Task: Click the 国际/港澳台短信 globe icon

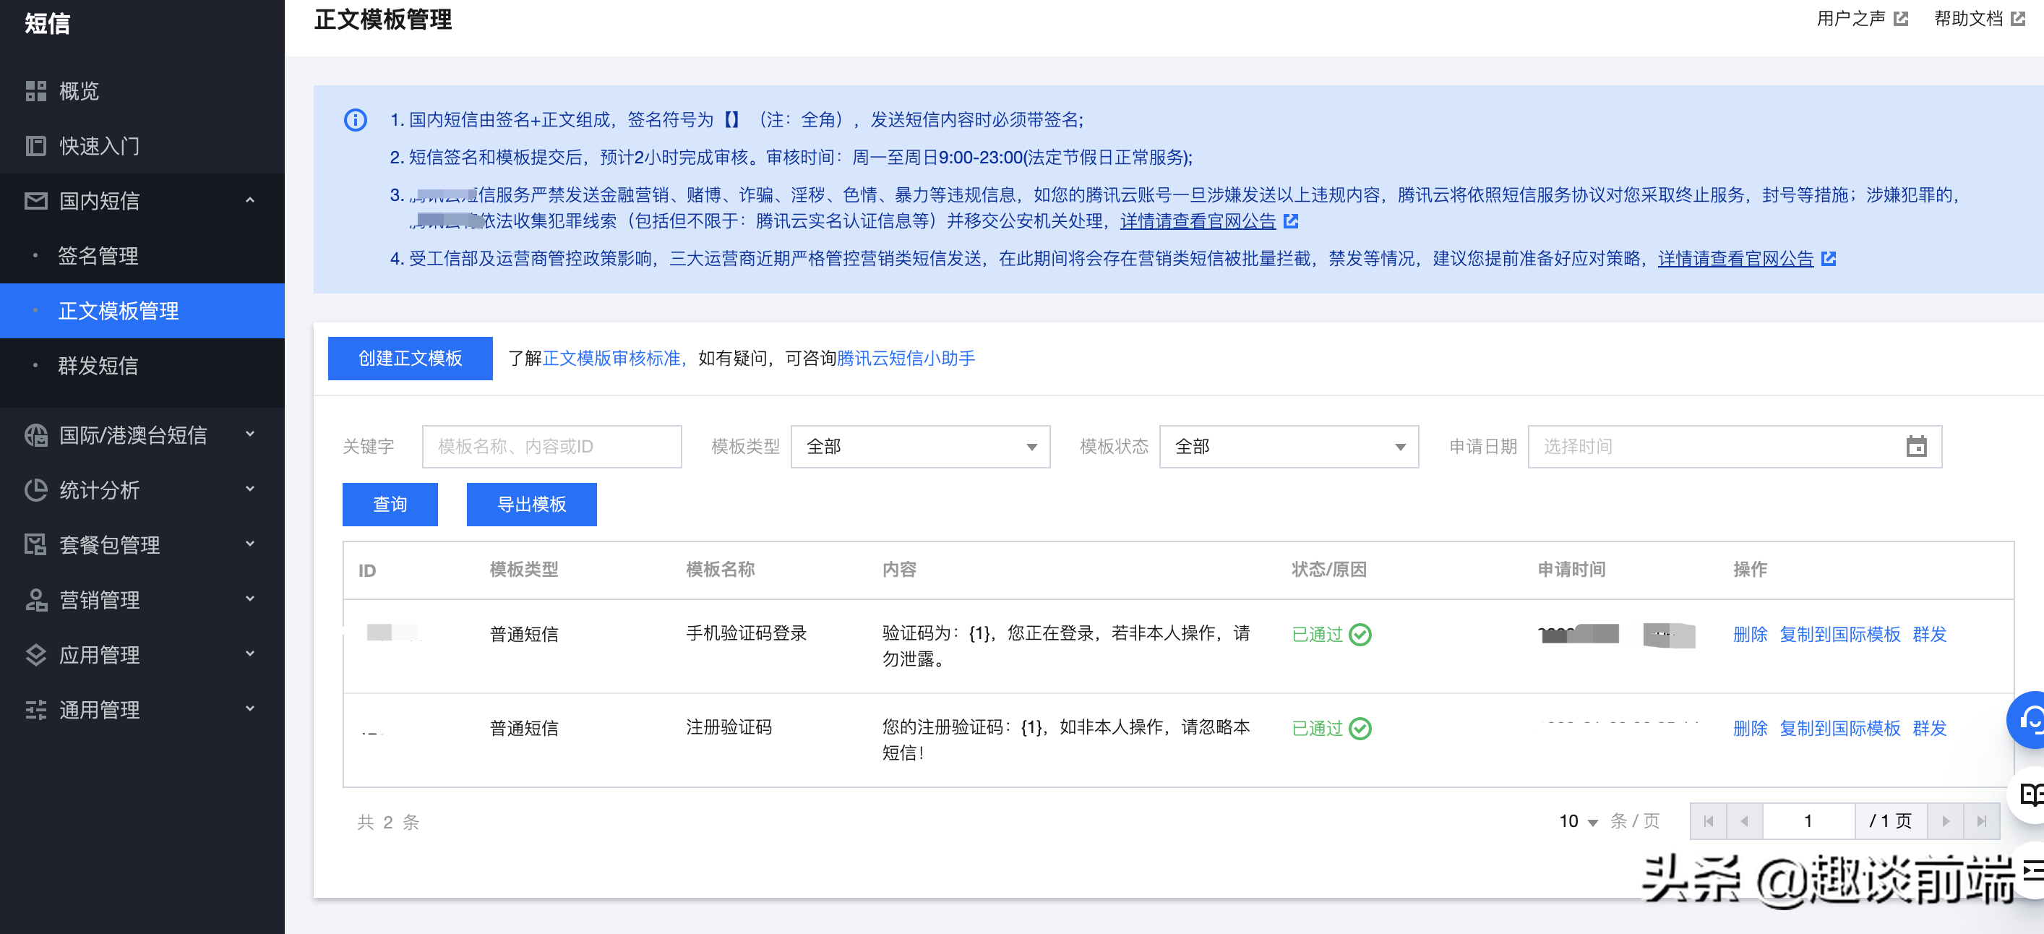Action: (35, 435)
